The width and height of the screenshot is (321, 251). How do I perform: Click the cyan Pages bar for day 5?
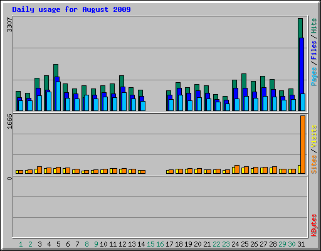58,96
